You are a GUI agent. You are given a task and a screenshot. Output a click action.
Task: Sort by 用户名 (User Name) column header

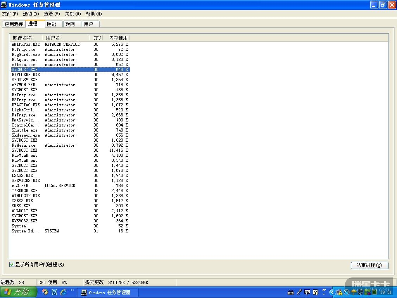[66, 38]
